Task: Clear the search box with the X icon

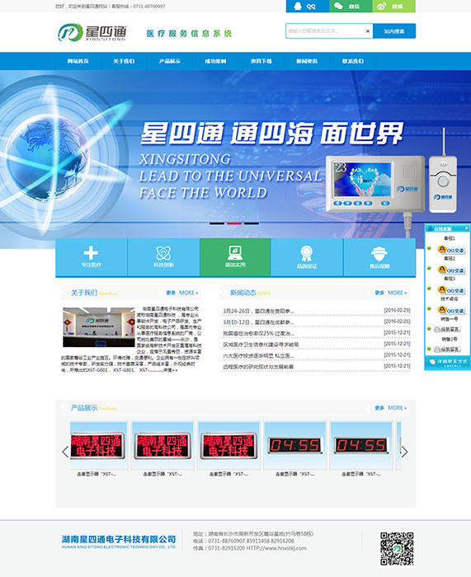Action: click(x=368, y=31)
